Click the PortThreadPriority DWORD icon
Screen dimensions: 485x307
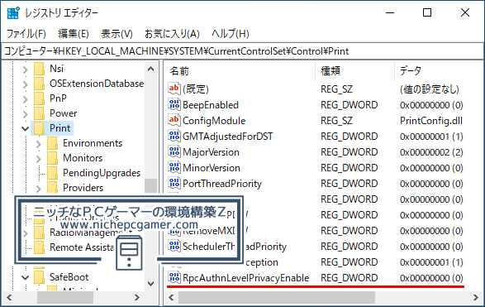tap(174, 183)
